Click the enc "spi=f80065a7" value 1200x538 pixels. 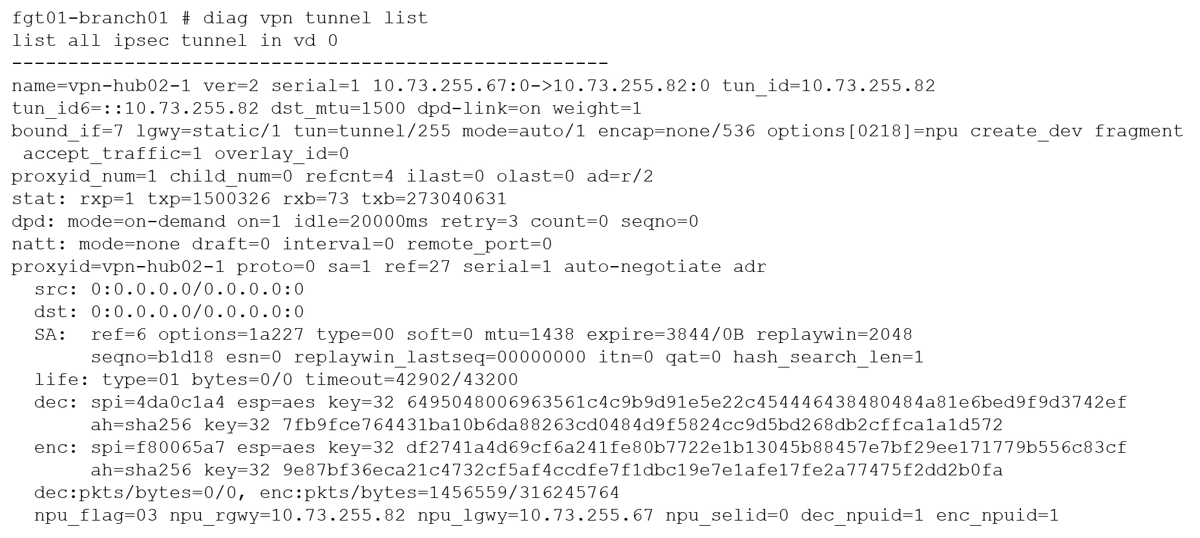pos(158,448)
